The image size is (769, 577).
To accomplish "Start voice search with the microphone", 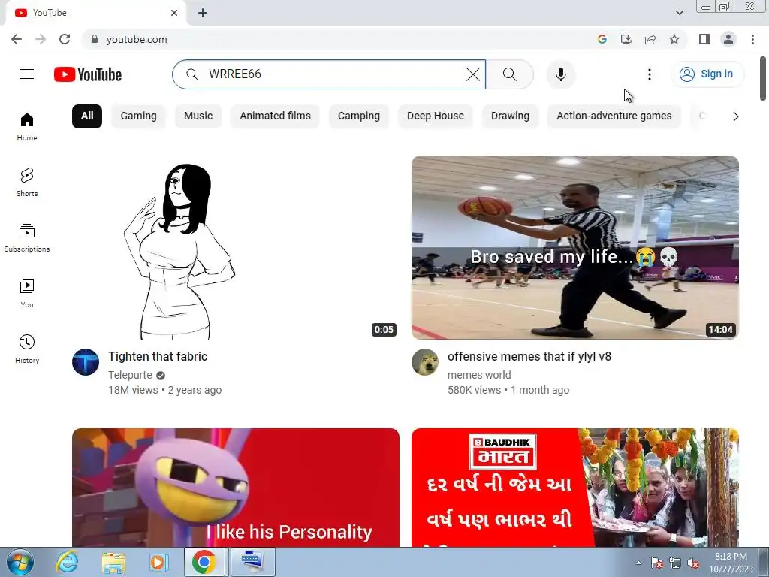I will 560,74.
